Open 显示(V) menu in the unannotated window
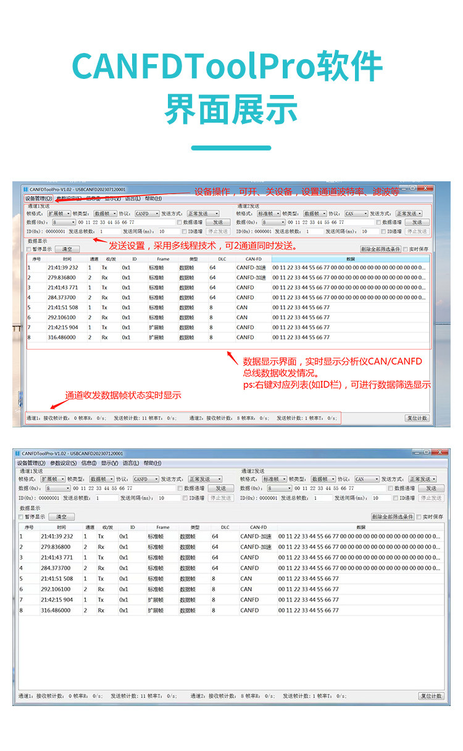463x751 pixels. (110, 463)
